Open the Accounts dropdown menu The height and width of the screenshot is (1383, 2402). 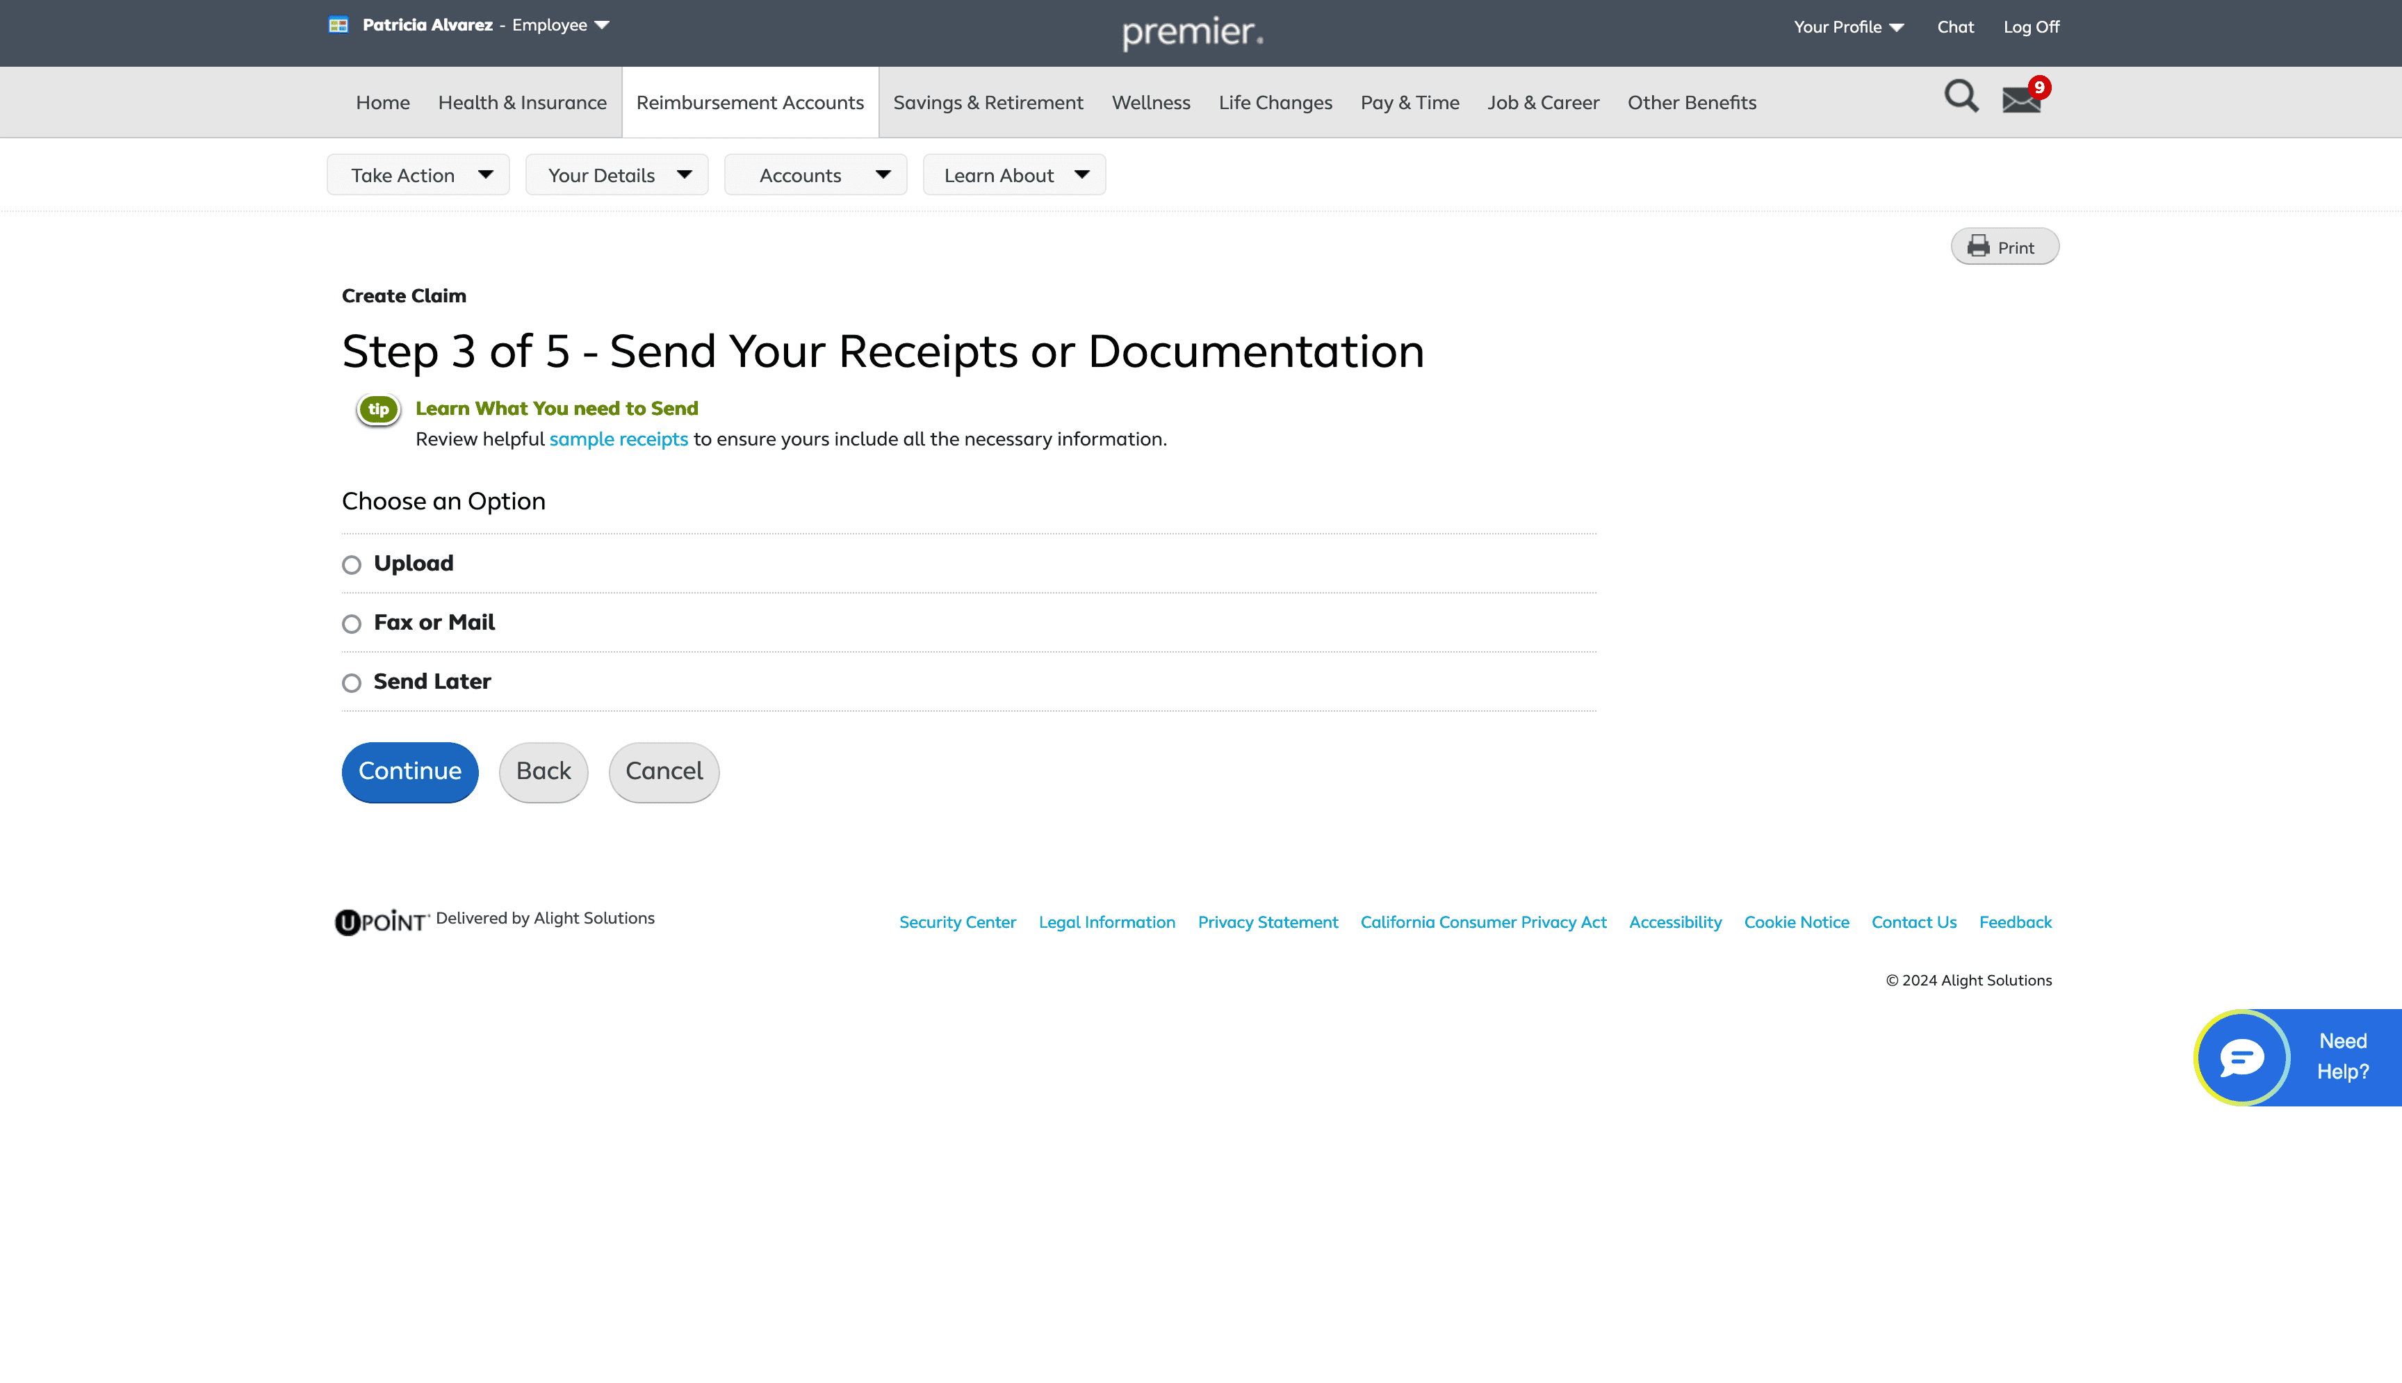coord(815,174)
